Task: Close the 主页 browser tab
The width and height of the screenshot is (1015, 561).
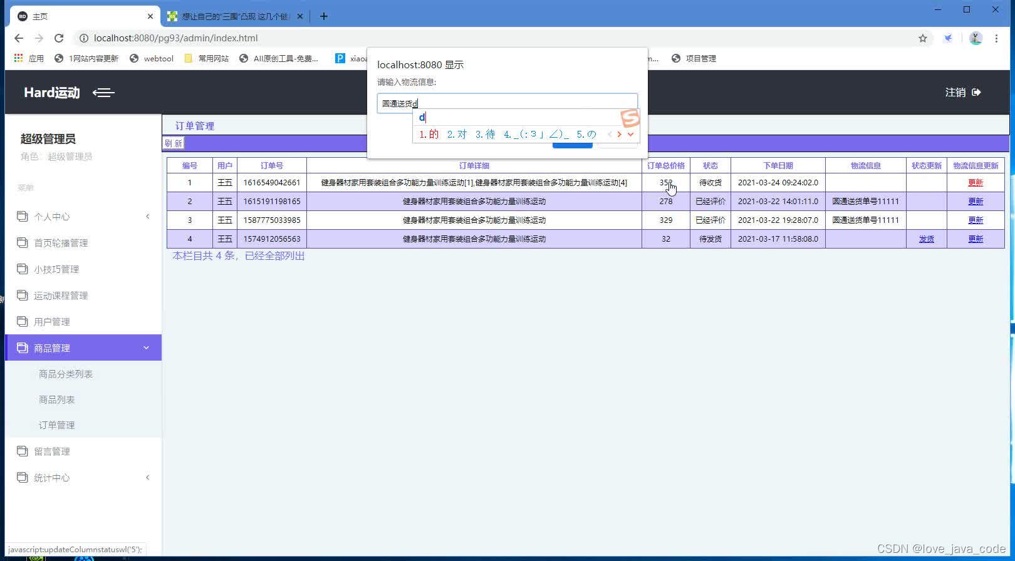Action: point(150,16)
